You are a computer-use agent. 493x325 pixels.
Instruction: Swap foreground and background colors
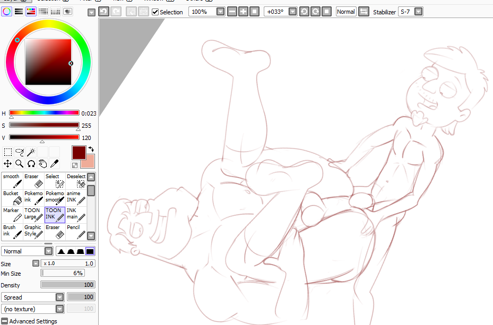click(x=91, y=150)
